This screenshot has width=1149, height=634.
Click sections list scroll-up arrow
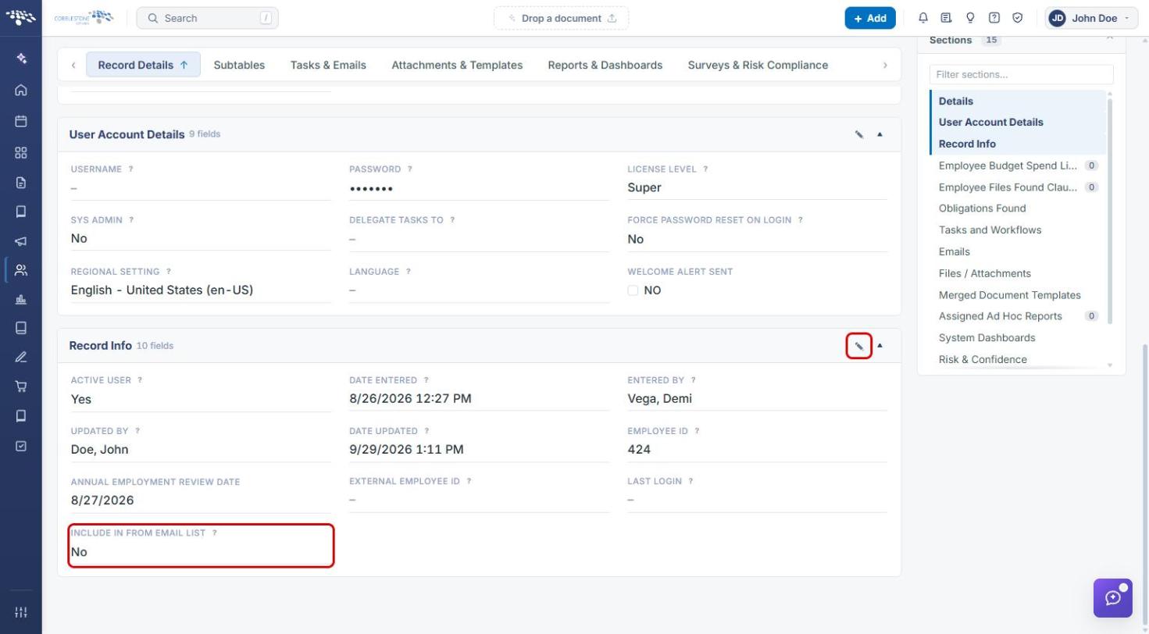tap(1110, 94)
